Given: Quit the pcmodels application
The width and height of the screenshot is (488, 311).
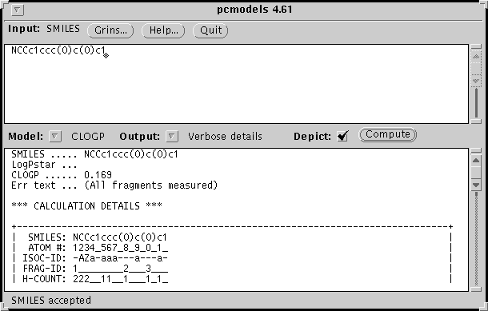Looking at the screenshot, I should (x=210, y=30).
